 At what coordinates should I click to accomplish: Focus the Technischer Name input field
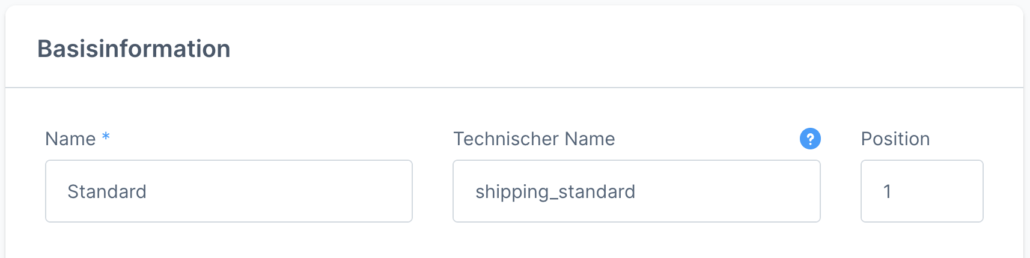(636, 191)
